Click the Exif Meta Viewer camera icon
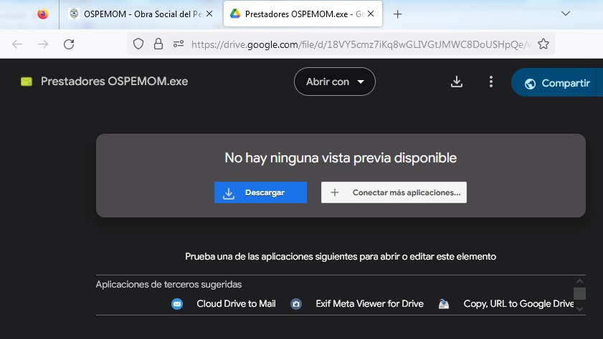Screen dimensions: 603x339 [x=296, y=304]
